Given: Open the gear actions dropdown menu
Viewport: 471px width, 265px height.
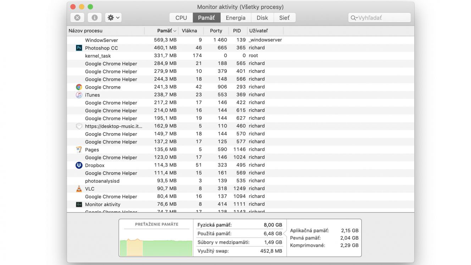Looking at the screenshot, I should [113, 18].
